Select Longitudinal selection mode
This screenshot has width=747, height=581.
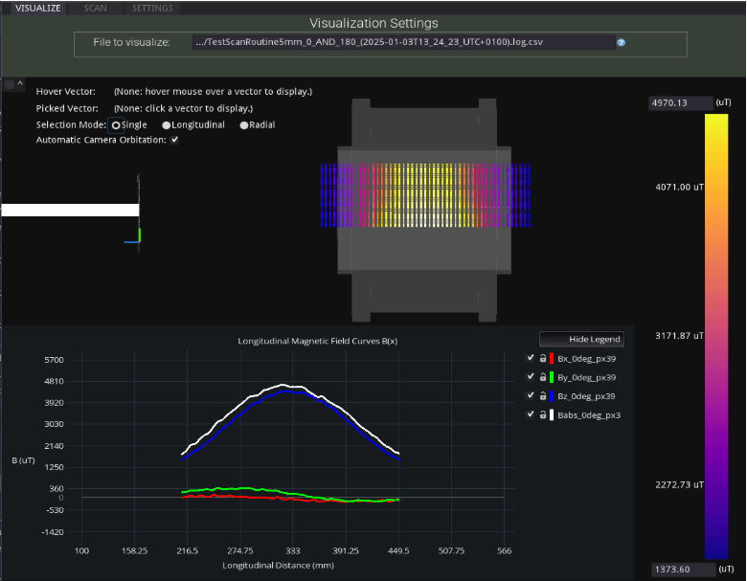tap(167, 125)
